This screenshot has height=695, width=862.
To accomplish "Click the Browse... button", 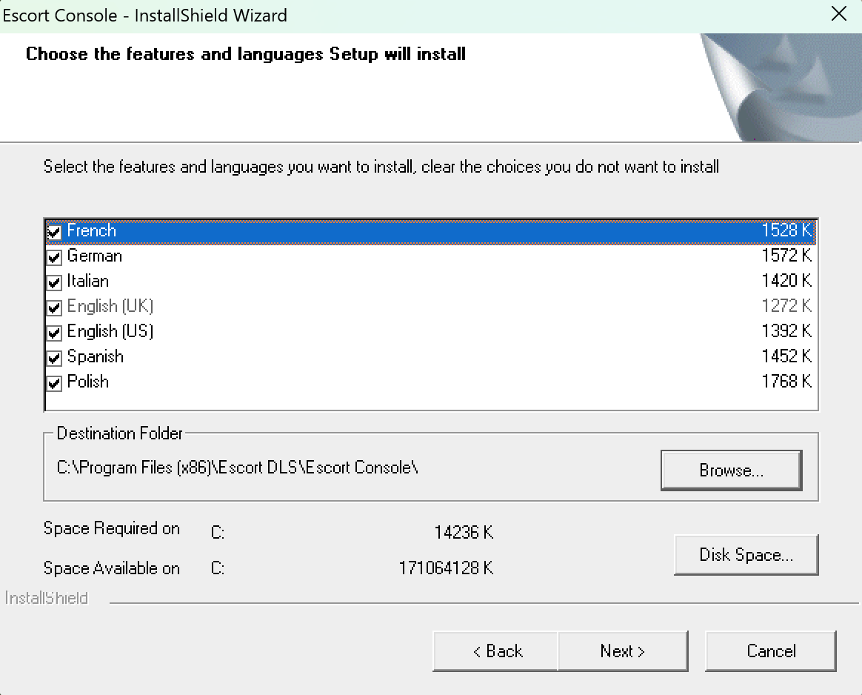I will coord(731,470).
